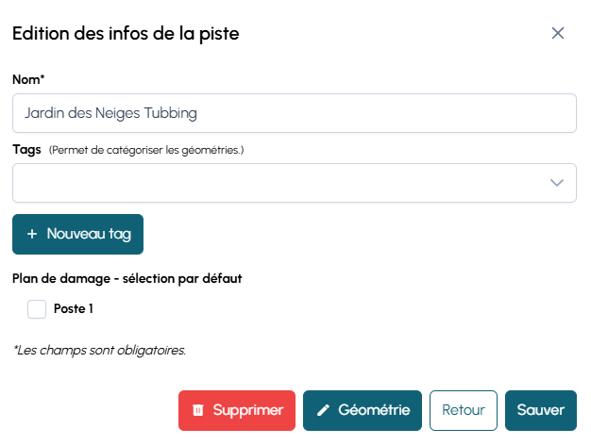Click the Tags hint about categorising geometries
591x445 pixels.
point(146,150)
